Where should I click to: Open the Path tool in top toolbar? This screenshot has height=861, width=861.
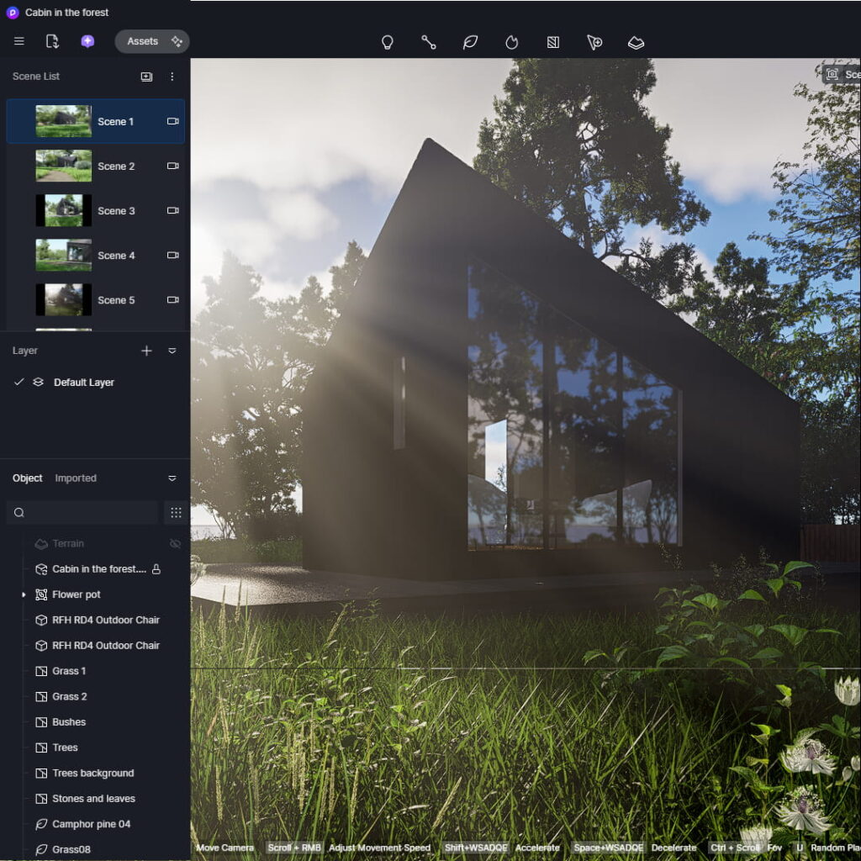[x=429, y=42]
